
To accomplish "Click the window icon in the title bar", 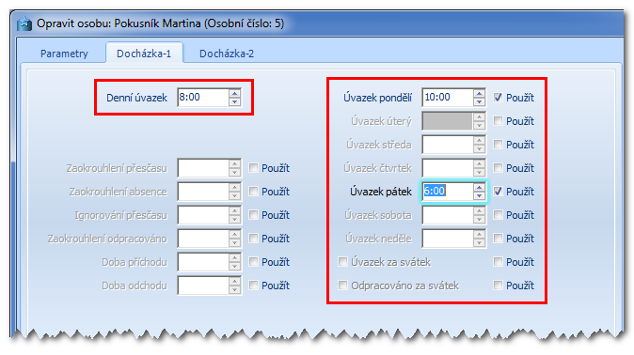I will pos(24,23).
